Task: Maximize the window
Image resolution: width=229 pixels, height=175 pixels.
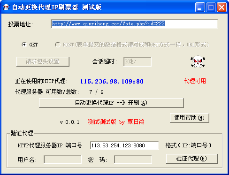Action: point(211,7)
